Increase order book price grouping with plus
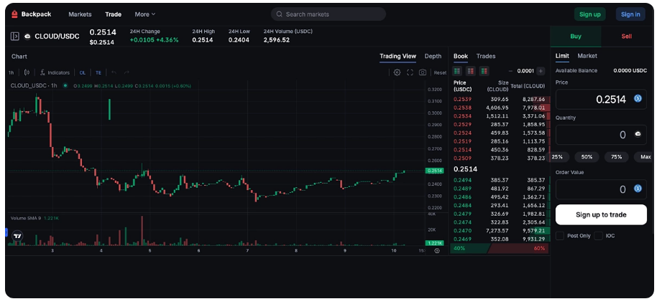The image size is (657, 304). pyautogui.click(x=541, y=71)
